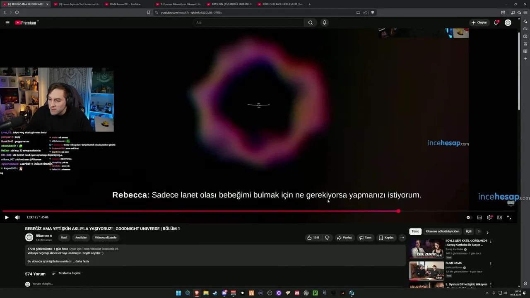Viewport: 530px width, 298px height.
Task: Go back in browser history
Action: tap(5, 12)
